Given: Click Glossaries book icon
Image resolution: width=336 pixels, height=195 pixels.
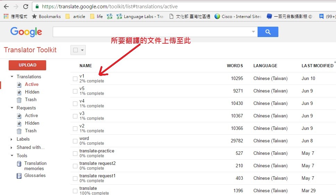Looking at the screenshot, I should point(19,176).
